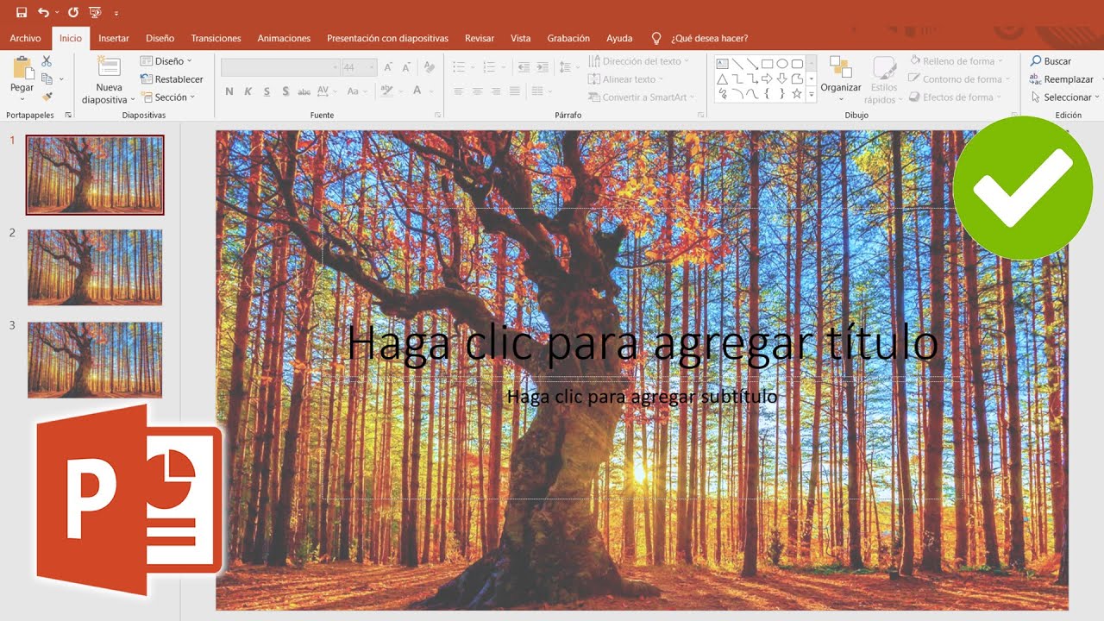Switch to the Transiciones tab

pyautogui.click(x=216, y=38)
